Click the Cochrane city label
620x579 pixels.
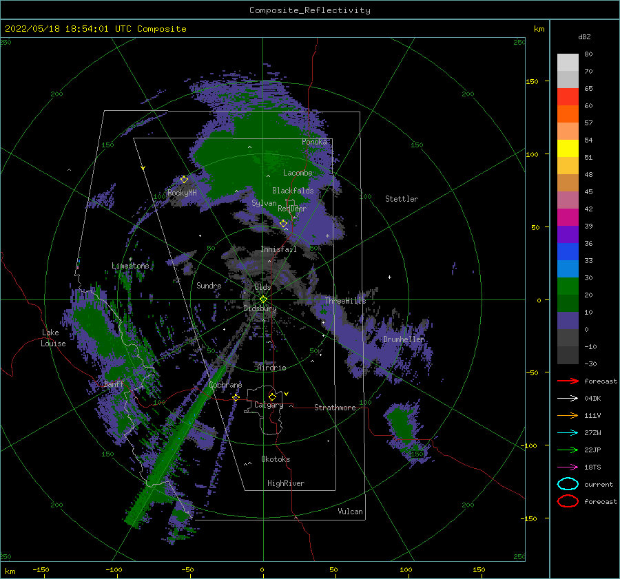[x=225, y=385]
